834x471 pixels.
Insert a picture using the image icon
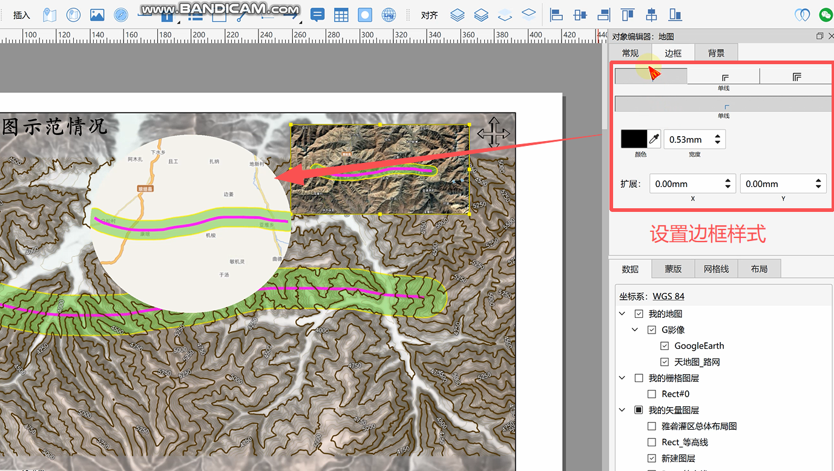(x=97, y=15)
